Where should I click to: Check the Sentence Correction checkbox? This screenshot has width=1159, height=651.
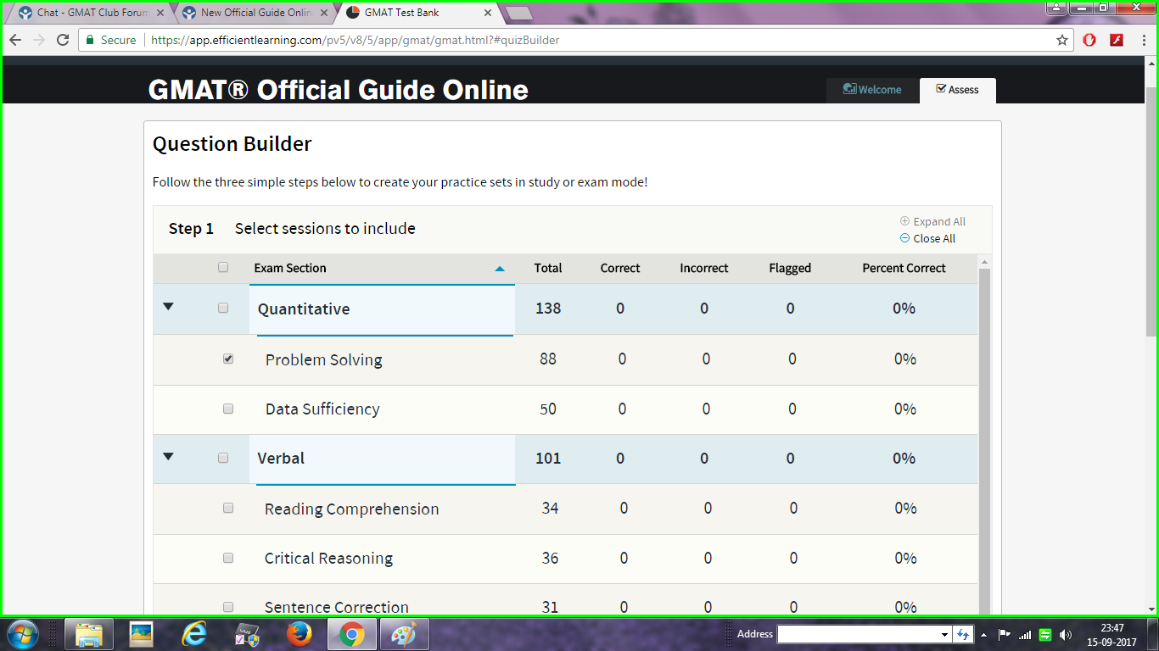point(228,607)
